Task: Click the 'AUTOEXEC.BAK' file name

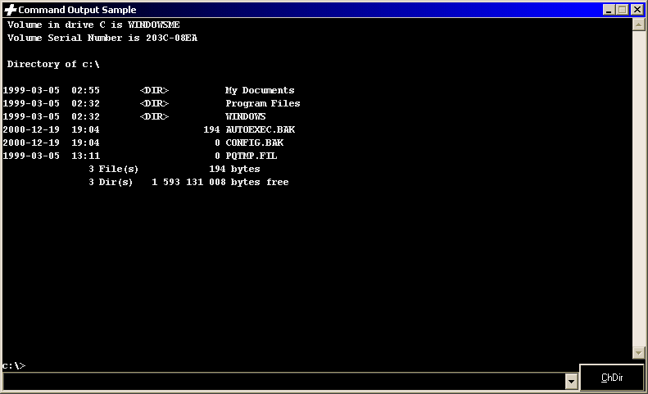Action: click(261, 129)
